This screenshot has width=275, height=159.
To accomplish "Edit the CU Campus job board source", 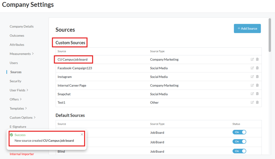I will [x=252, y=60].
